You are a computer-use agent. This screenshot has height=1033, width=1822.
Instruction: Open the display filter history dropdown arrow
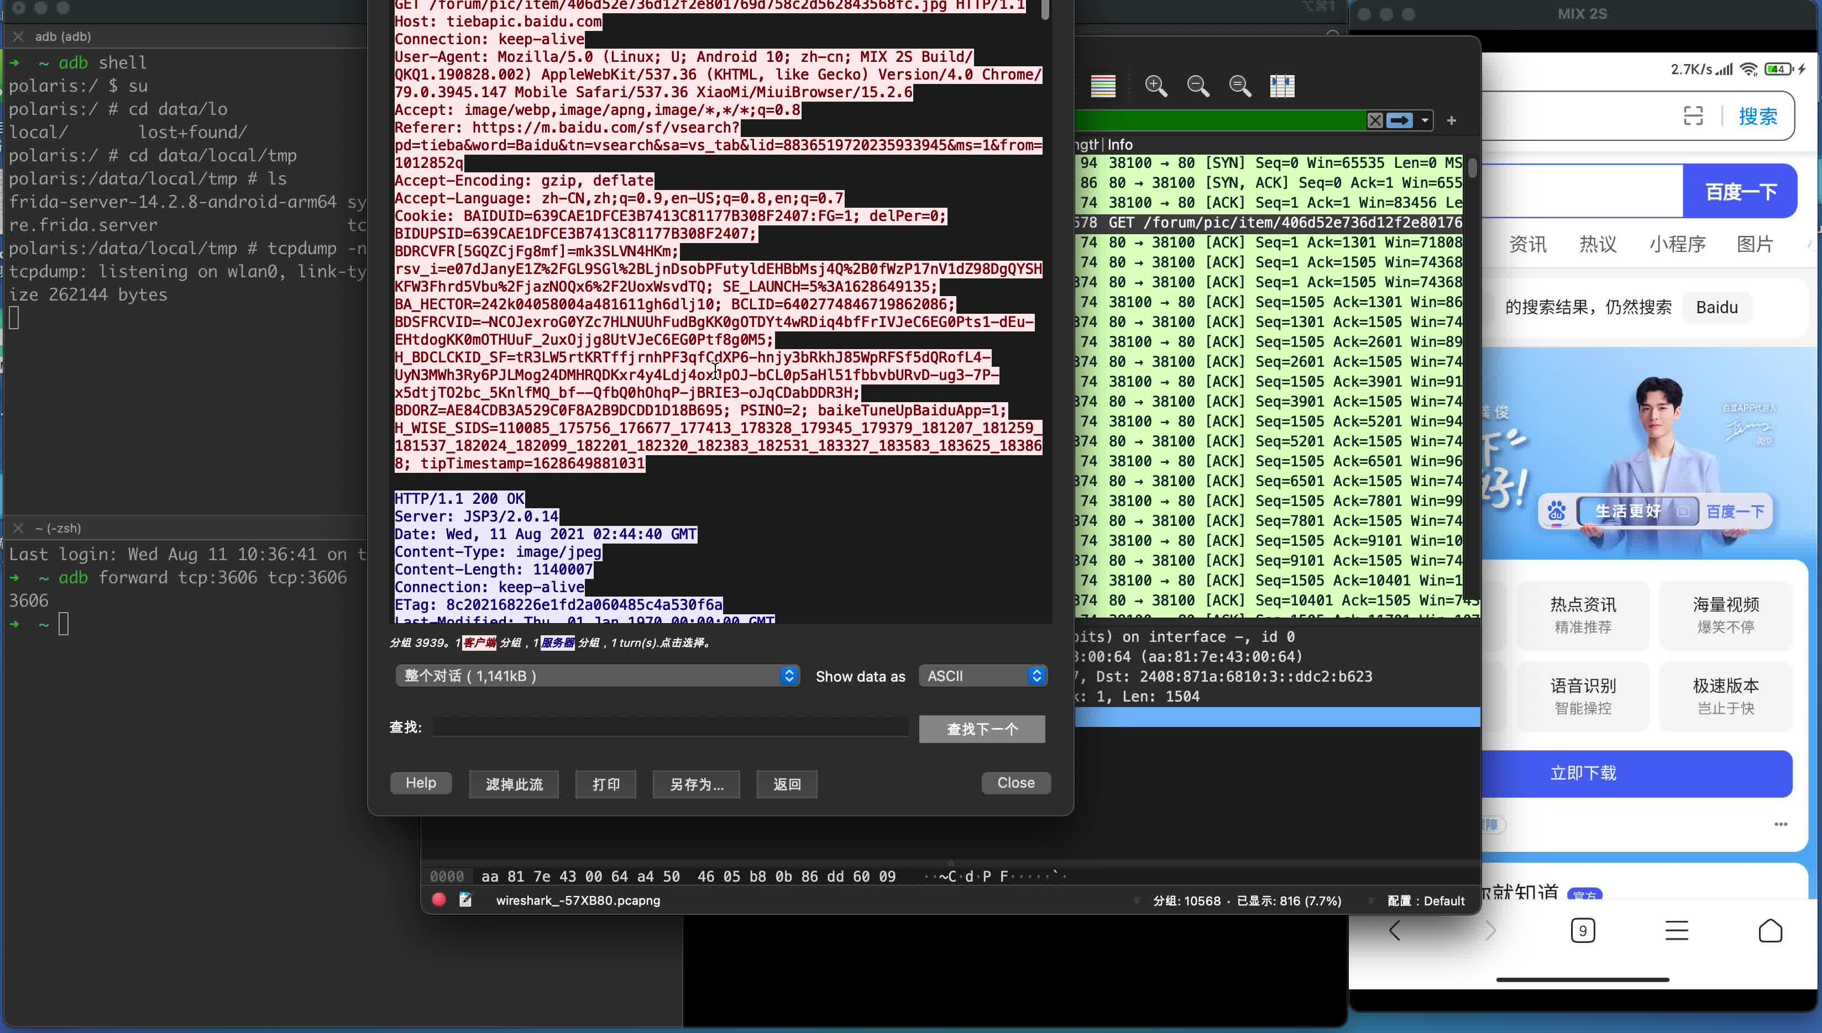coord(1425,120)
